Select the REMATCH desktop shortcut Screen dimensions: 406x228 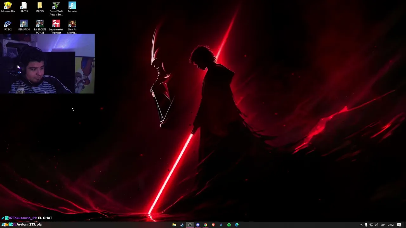pos(24,26)
